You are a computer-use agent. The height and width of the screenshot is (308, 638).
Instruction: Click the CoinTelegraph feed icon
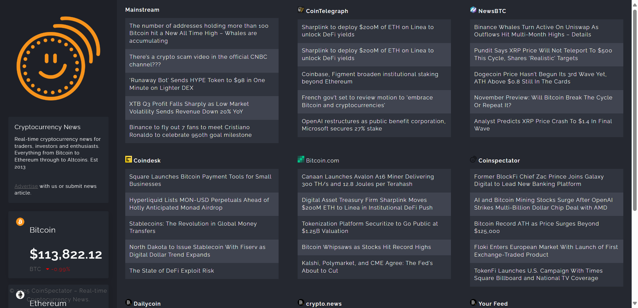click(301, 10)
